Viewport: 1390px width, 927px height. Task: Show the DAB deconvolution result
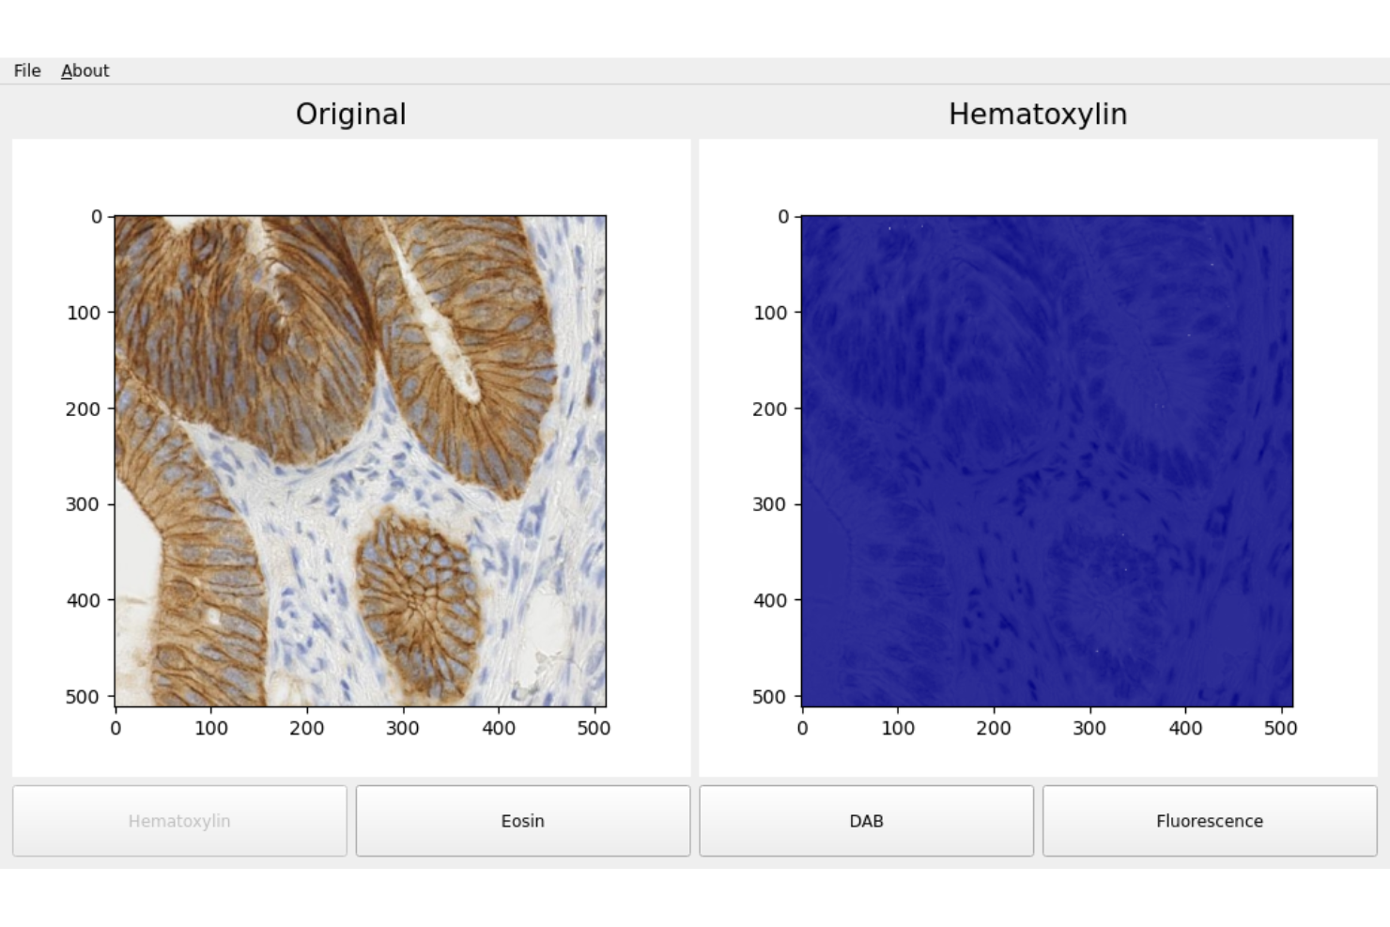click(x=865, y=820)
